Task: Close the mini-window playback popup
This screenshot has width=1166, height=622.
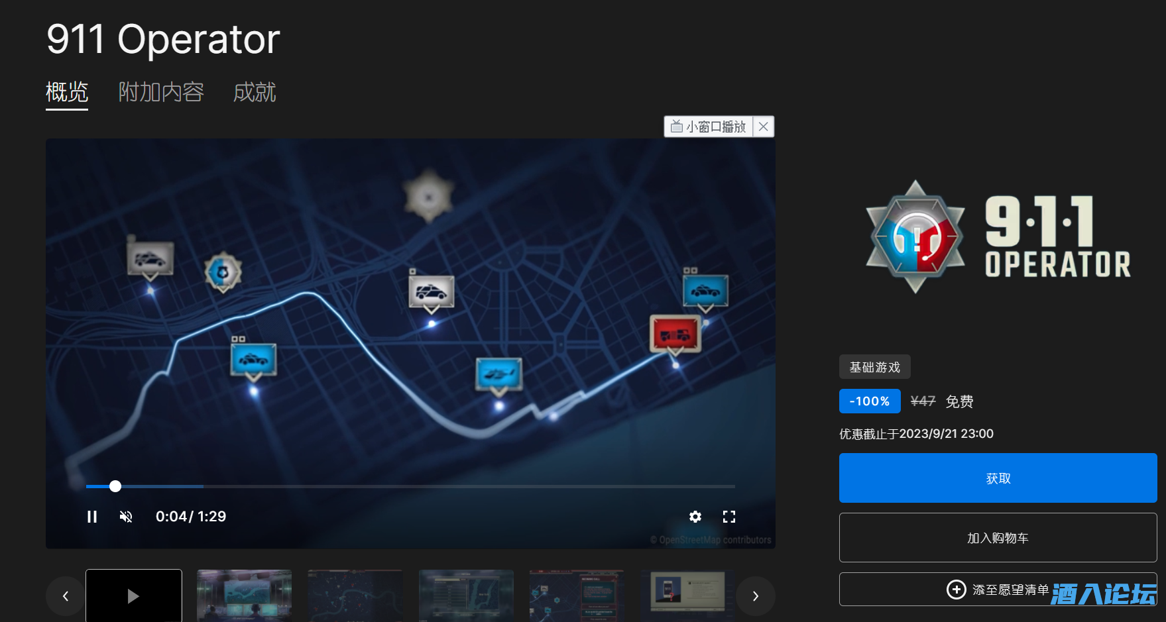Action: tap(764, 127)
